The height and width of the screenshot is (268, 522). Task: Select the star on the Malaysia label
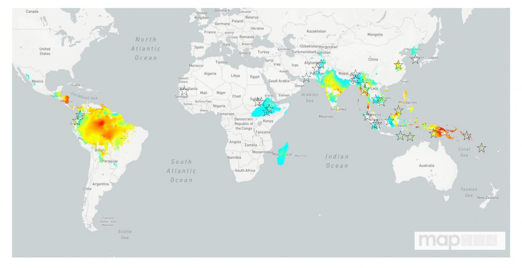click(x=367, y=116)
